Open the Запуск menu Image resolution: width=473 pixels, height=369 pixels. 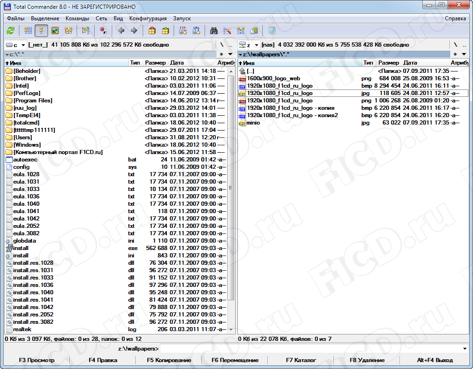182,18
